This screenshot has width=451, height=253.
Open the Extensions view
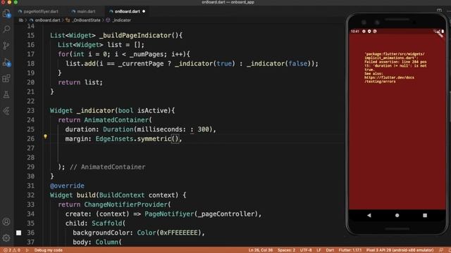tap(6, 78)
